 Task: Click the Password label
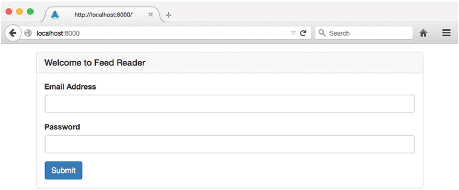coord(62,127)
